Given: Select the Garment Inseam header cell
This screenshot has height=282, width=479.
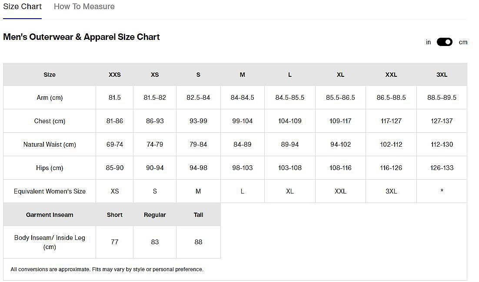Looking at the screenshot, I should (50, 215).
